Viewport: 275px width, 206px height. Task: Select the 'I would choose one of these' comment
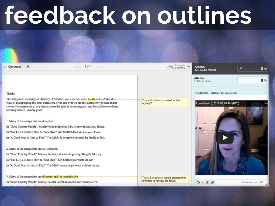pos(165,179)
